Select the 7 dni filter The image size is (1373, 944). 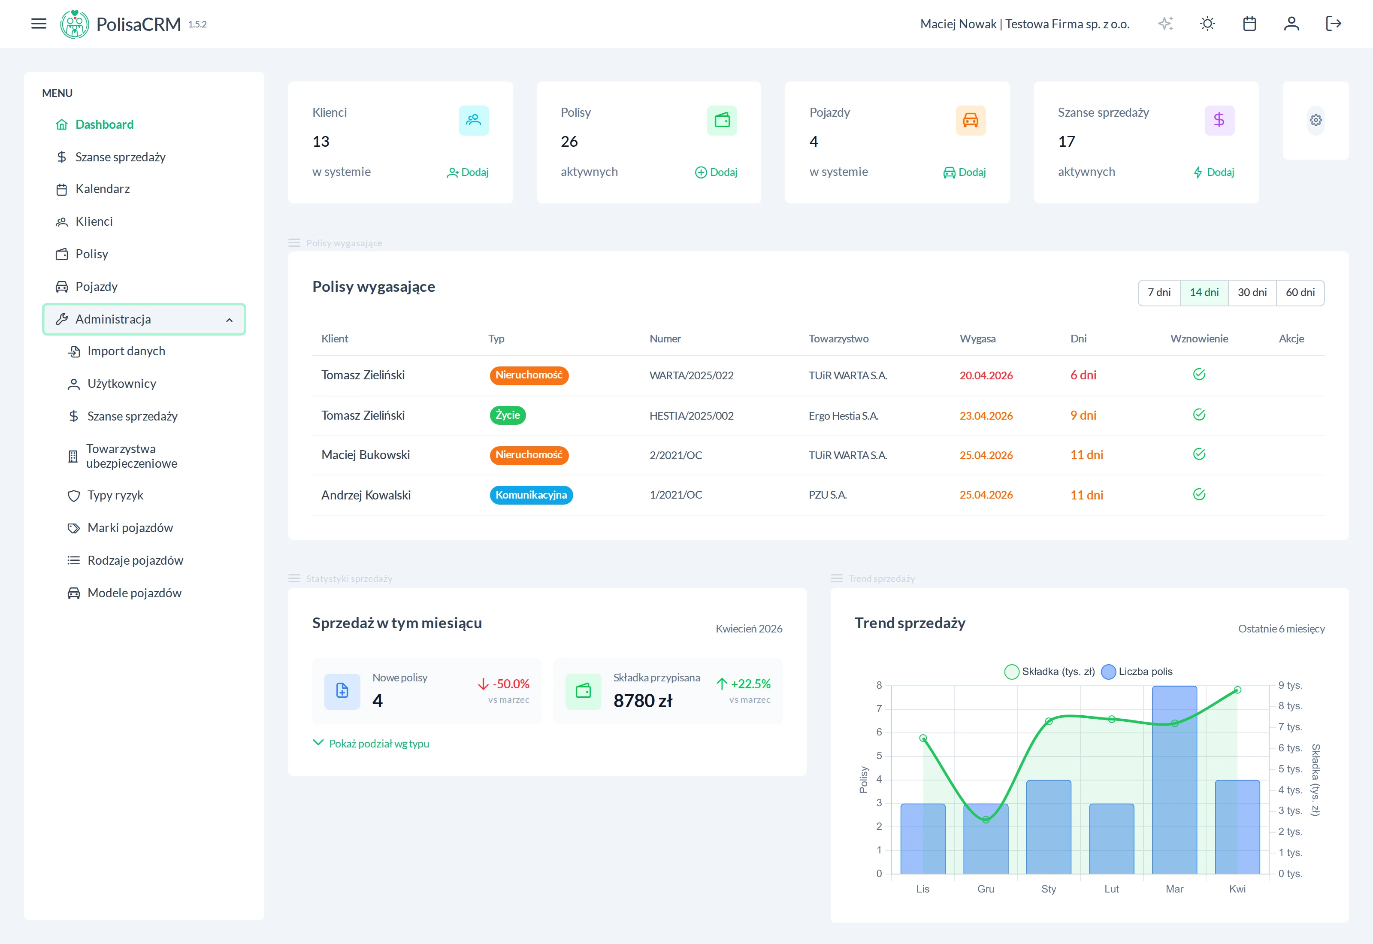(x=1158, y=293)
